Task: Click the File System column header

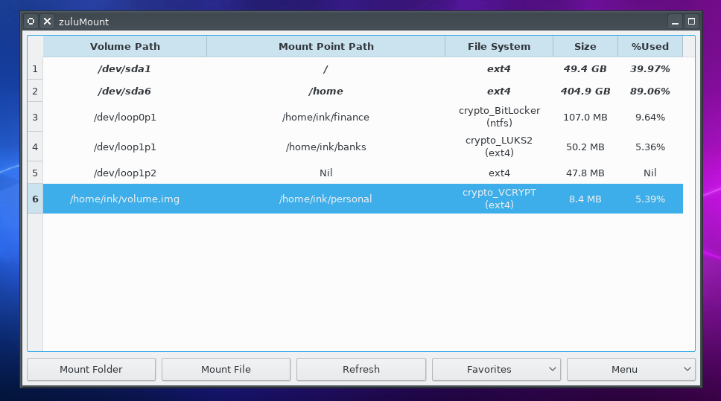Action: 498,46
